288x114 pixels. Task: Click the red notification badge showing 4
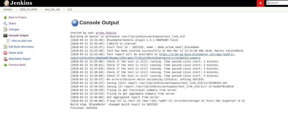coord(260,3)
